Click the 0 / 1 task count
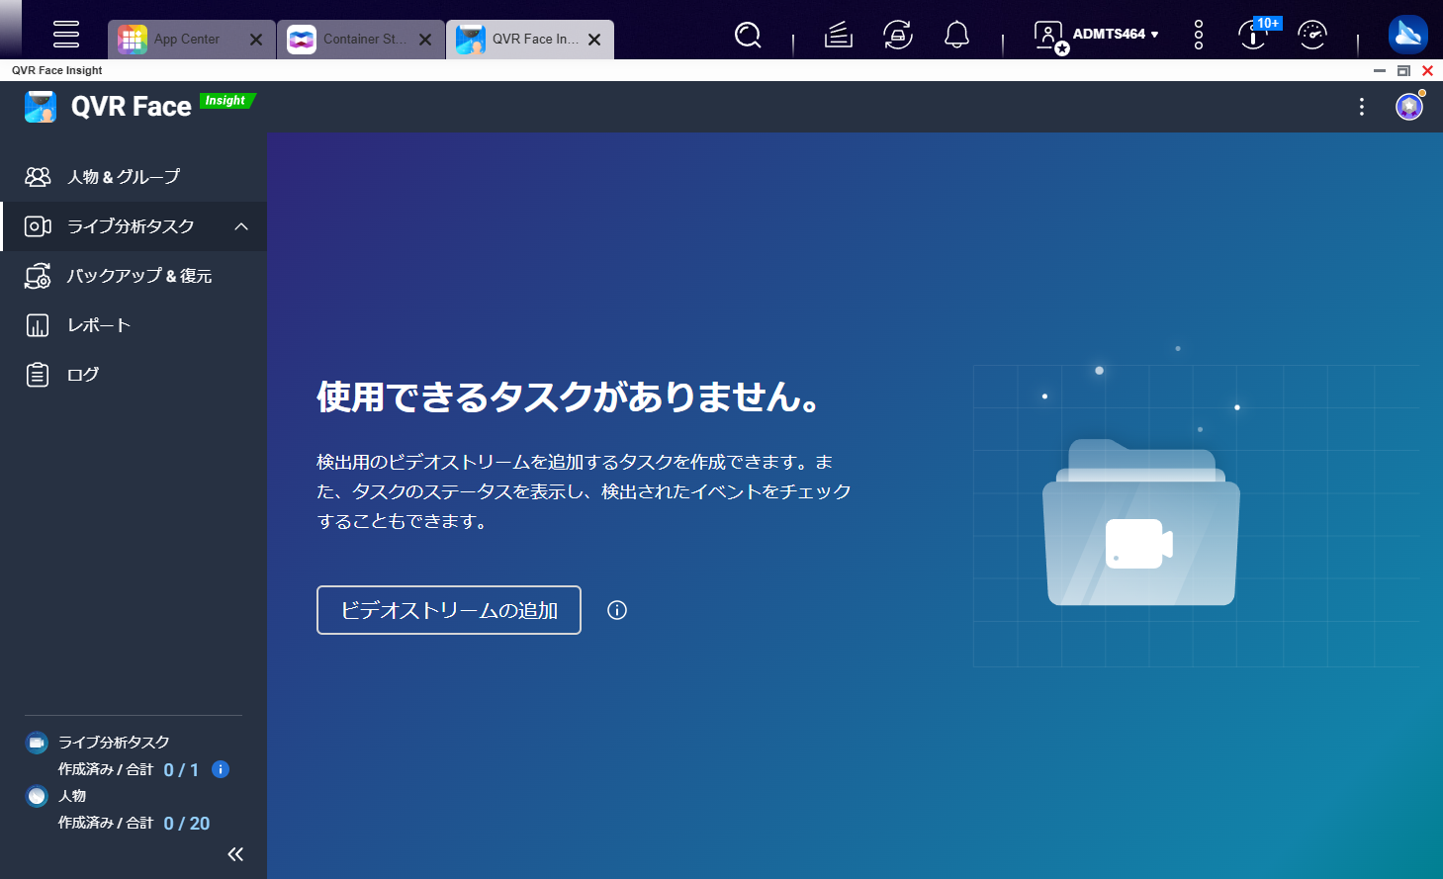This screenshot has height=879, width=1443. [x=181, y=770]
